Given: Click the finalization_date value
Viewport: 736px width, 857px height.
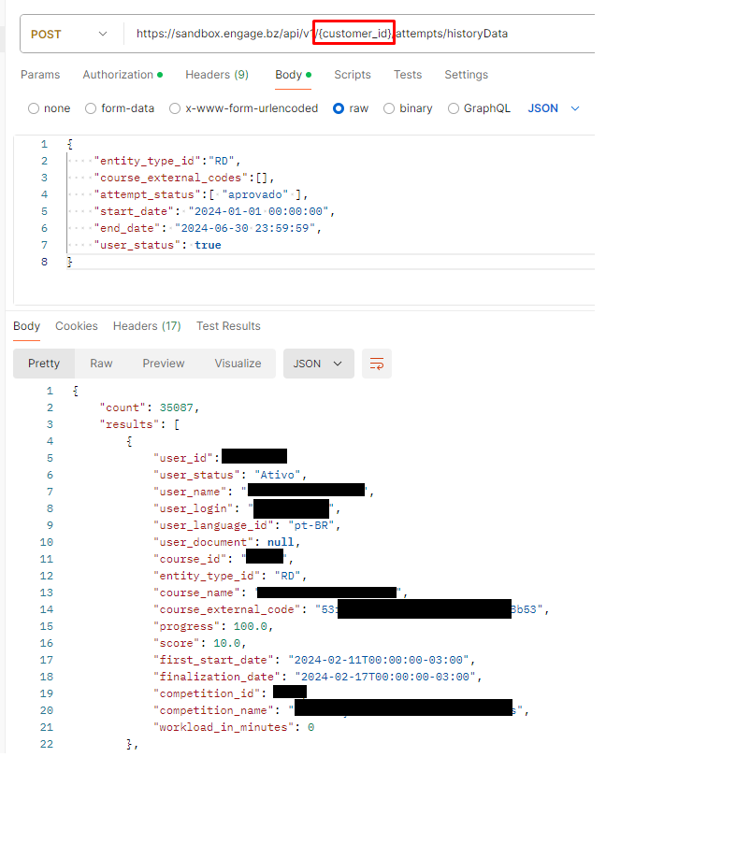Looking at the screenshot, I should pyautogui.click(x=385, y=677).
